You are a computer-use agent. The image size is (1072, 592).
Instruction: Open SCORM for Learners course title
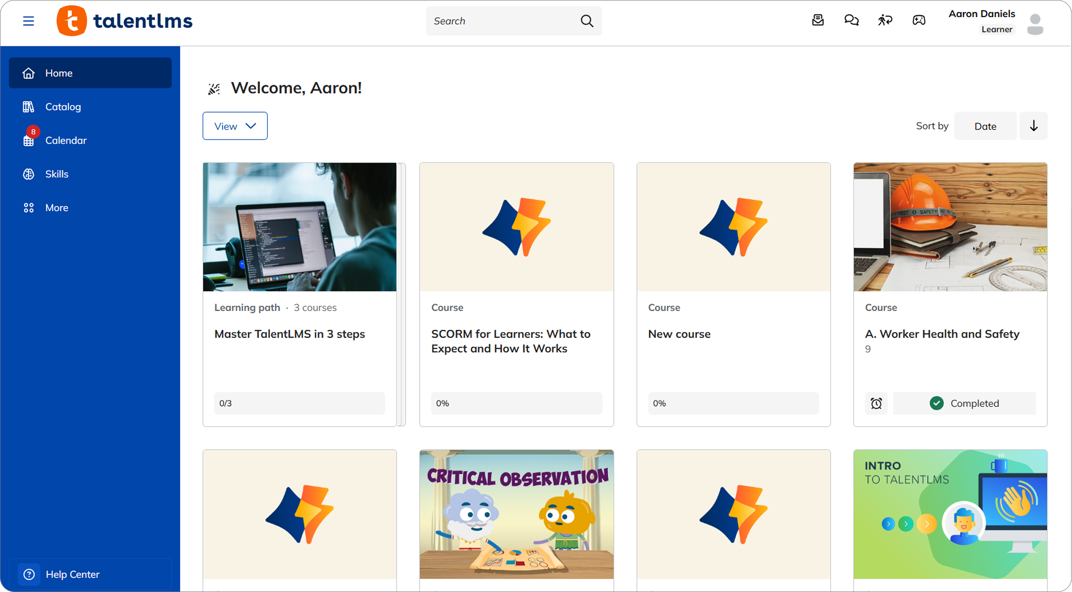[x=511, y=341]
